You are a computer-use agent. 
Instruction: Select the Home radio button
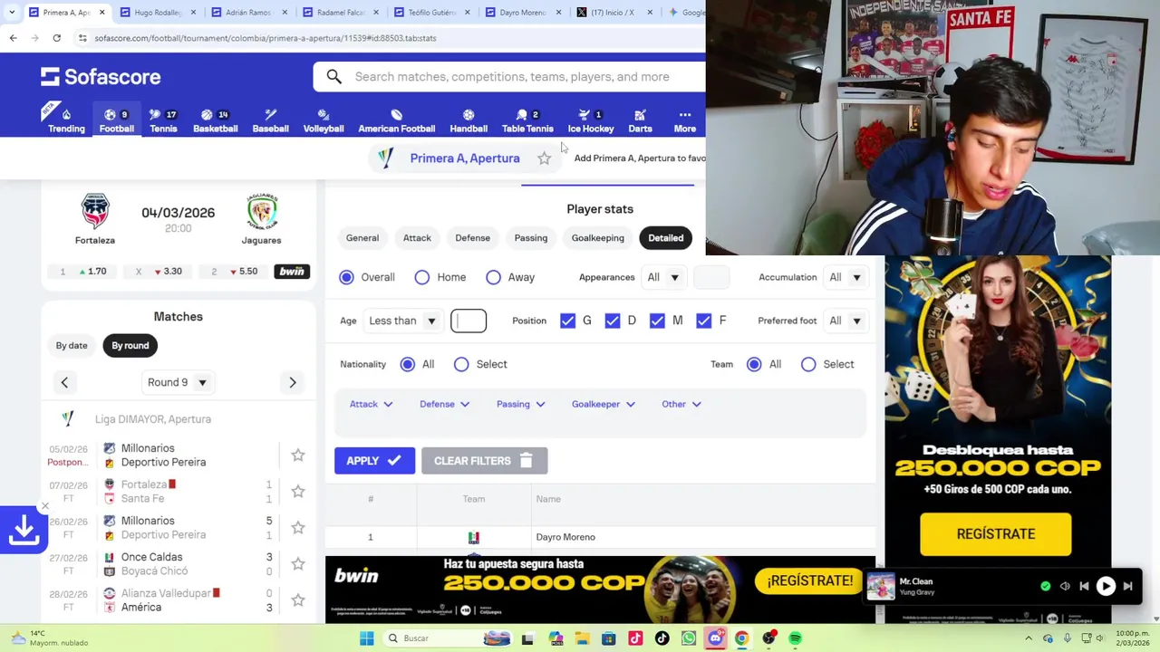click(x=421, y=277)
